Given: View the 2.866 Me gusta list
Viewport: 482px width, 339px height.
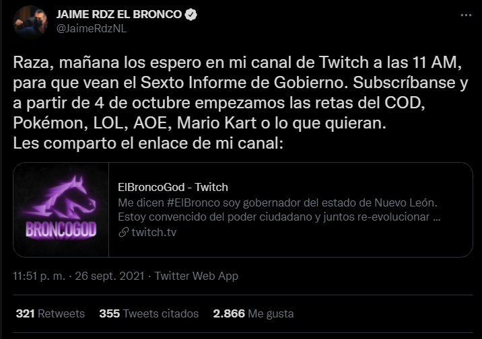Looking at the screenshot, I should [253, 313].
